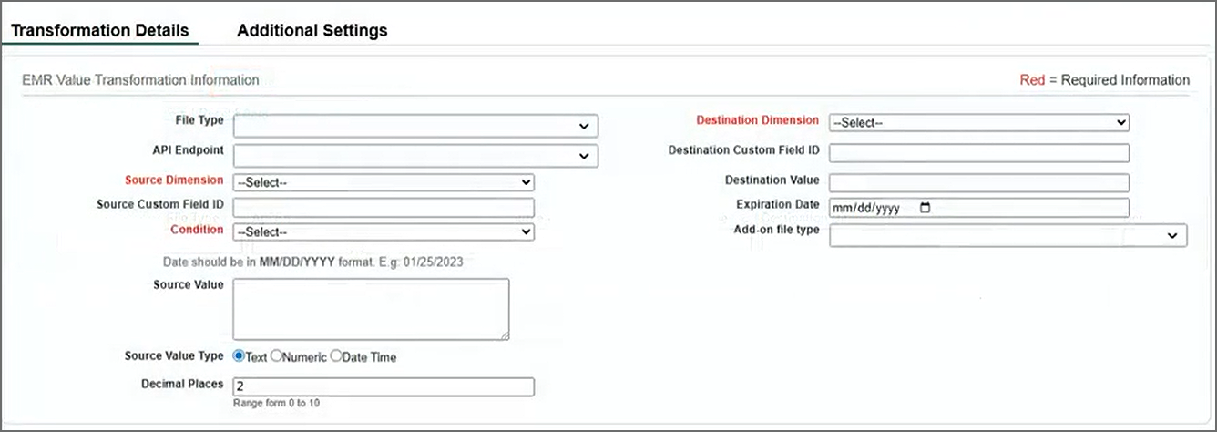Click the Source Custom Field ID field
The width and height of the screenshot is (1217, 432).
click(384, 207)
